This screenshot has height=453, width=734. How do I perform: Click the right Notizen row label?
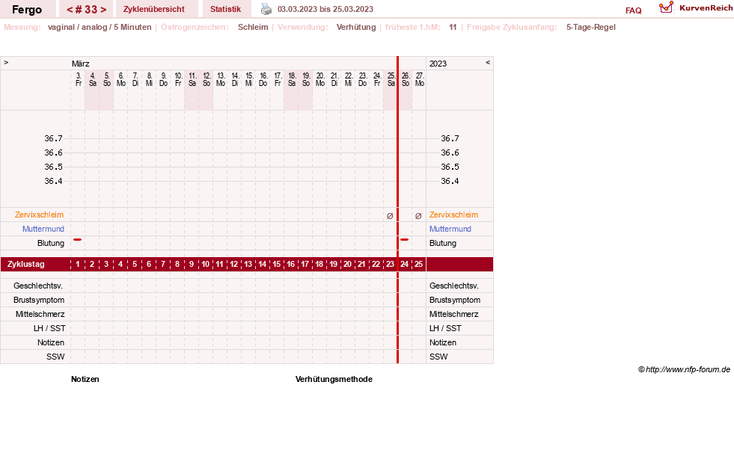(443, 342)
